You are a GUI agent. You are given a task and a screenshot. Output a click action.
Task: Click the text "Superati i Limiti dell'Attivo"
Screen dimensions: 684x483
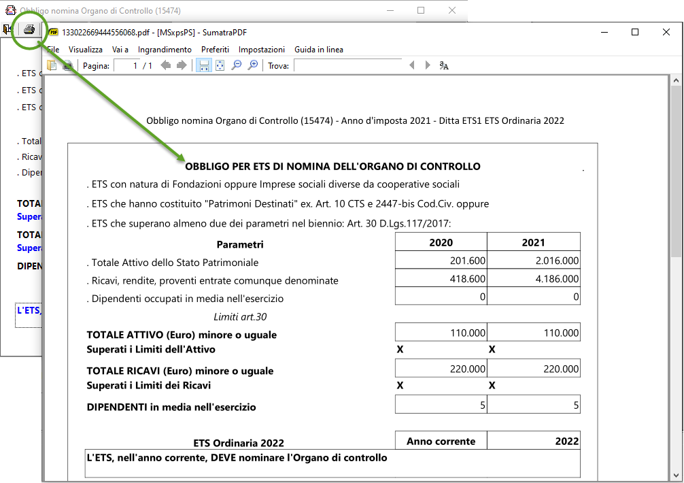coord(151,350)
